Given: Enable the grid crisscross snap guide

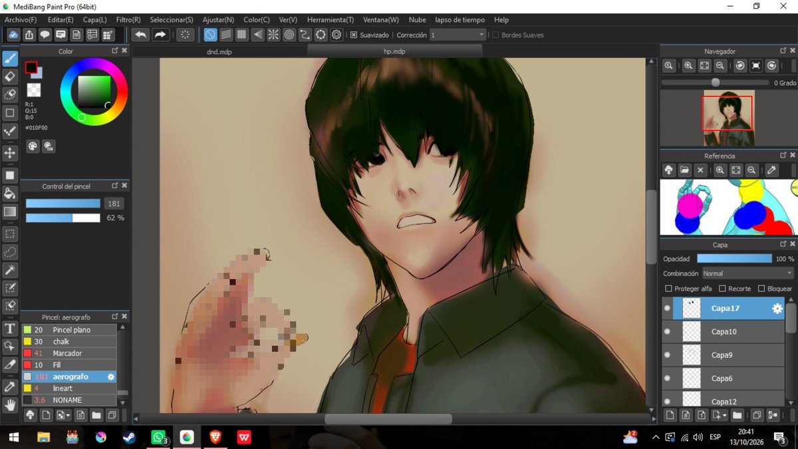Looking at the screenshot, I should coord(242,35).
